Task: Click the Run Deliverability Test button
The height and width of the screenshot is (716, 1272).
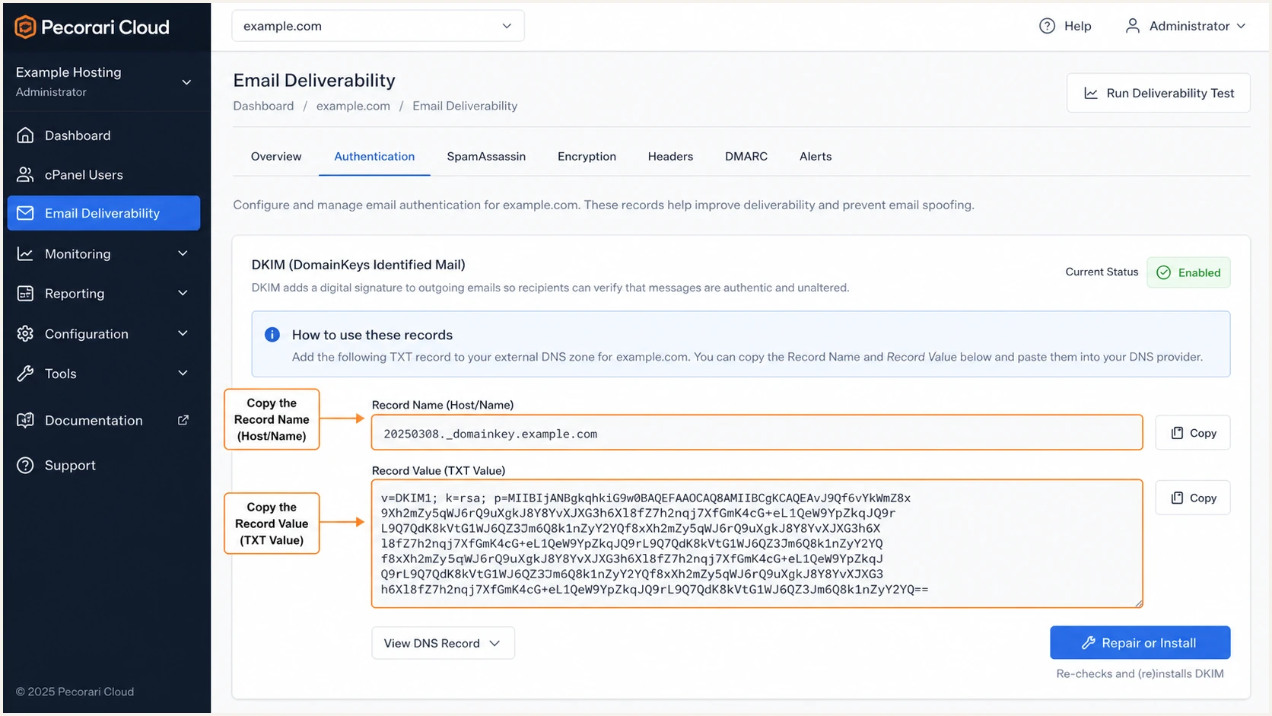Action: tap(1158, 93)
